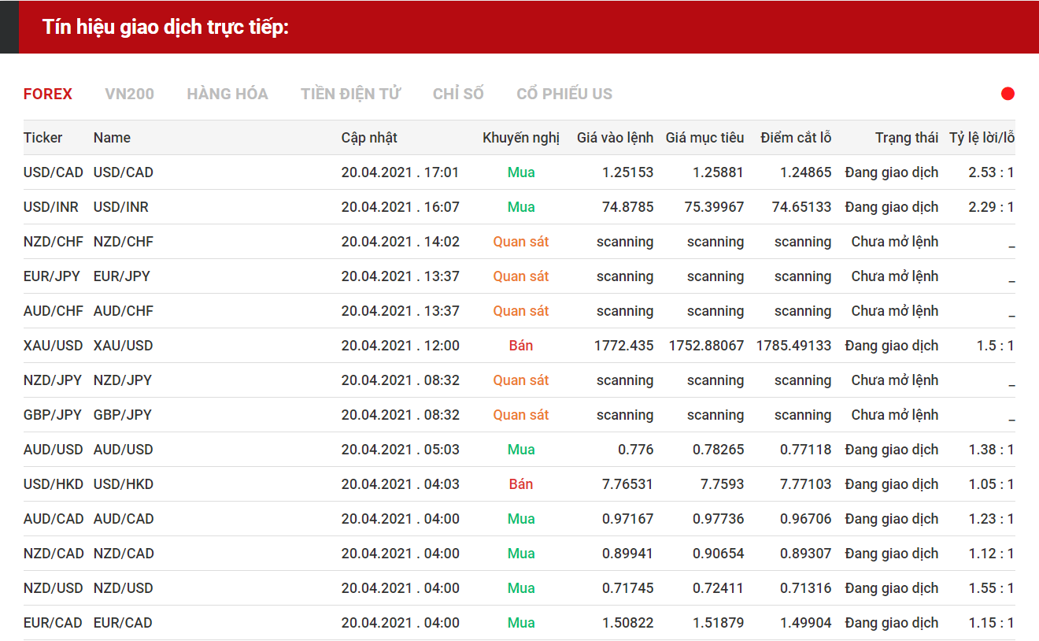
Task: Select the NZD/JPY ticker cell
Action: [53, 380]
